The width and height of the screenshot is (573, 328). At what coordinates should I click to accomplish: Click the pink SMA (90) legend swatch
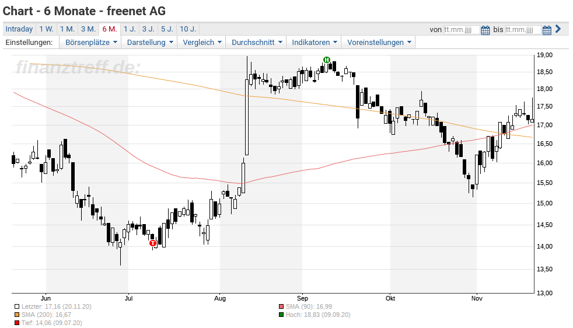tap(281, 307)
